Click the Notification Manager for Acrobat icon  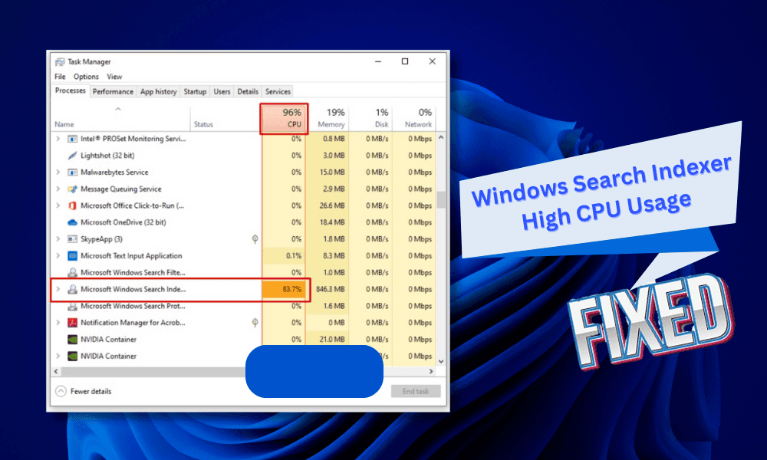(x=72, y=323)
